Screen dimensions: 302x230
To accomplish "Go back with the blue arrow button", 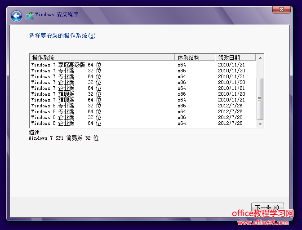I will click(x=16, y=16).
